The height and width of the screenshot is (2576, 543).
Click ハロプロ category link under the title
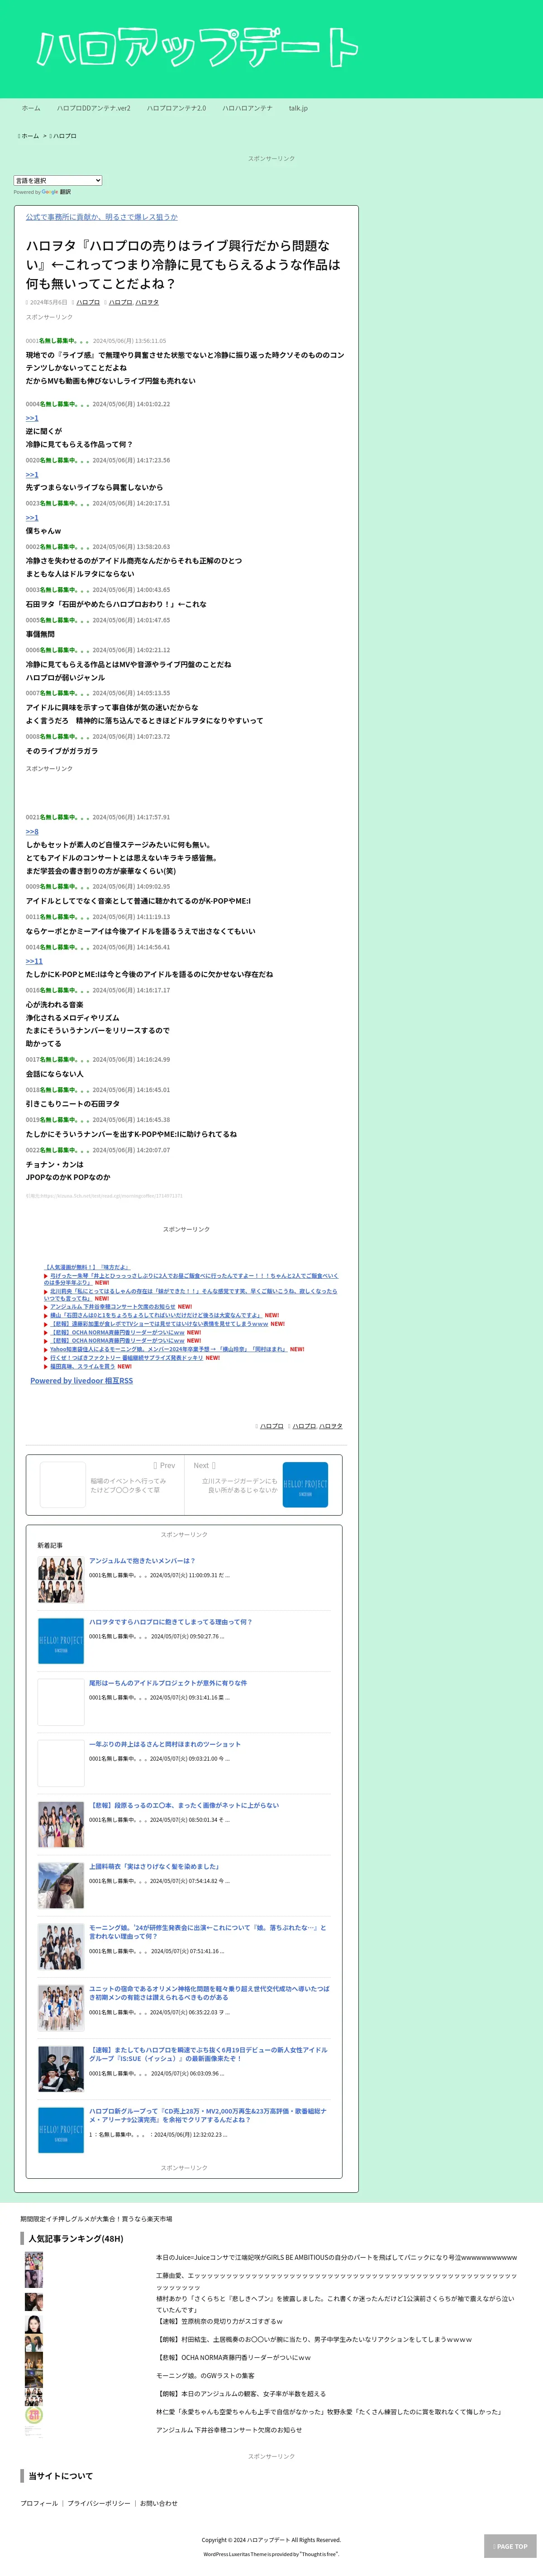click(89, 302)
